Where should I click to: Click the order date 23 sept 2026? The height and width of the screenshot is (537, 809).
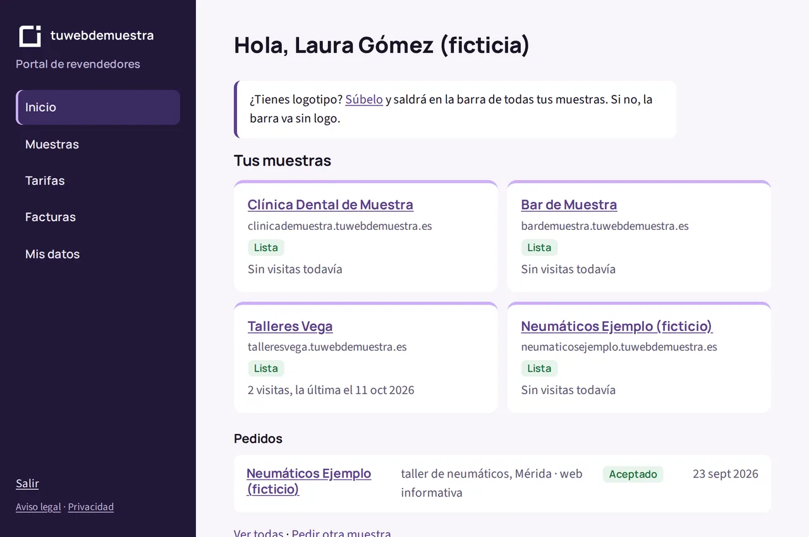[726, 474]
